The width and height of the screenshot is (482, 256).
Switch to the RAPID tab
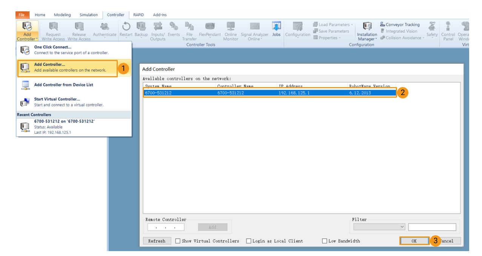139,15
